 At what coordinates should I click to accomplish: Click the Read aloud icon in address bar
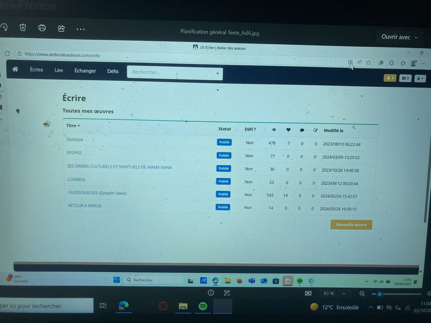pyautogui.click(x=360, y=62)
